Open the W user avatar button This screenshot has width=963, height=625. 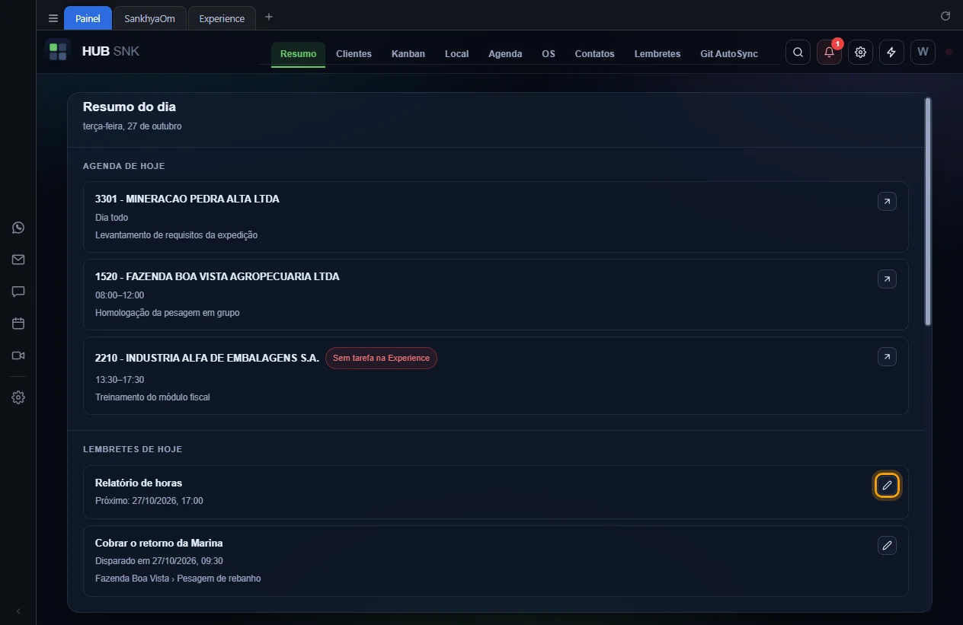click(923, 52)
